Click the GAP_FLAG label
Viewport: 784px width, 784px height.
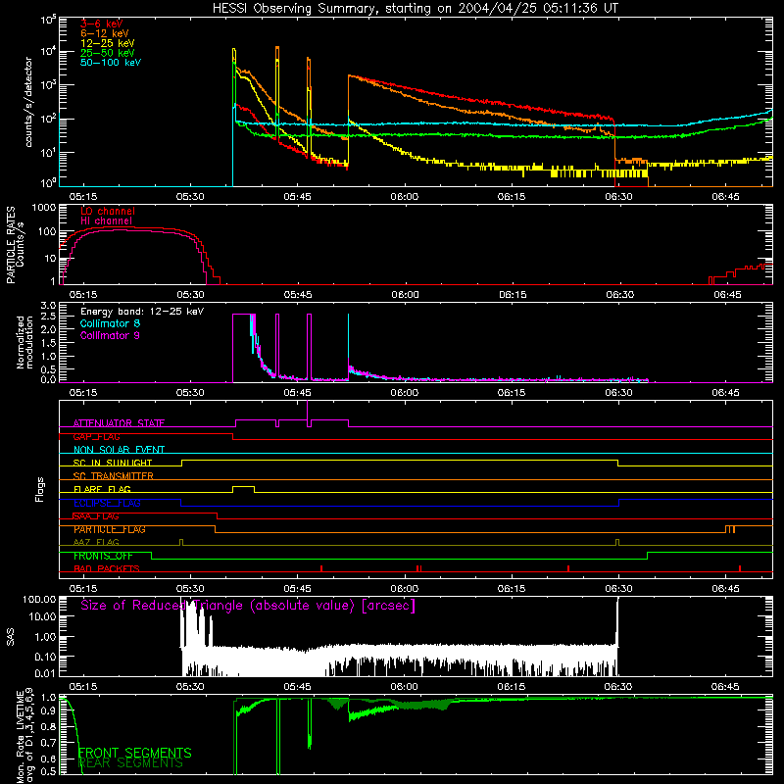96,436
